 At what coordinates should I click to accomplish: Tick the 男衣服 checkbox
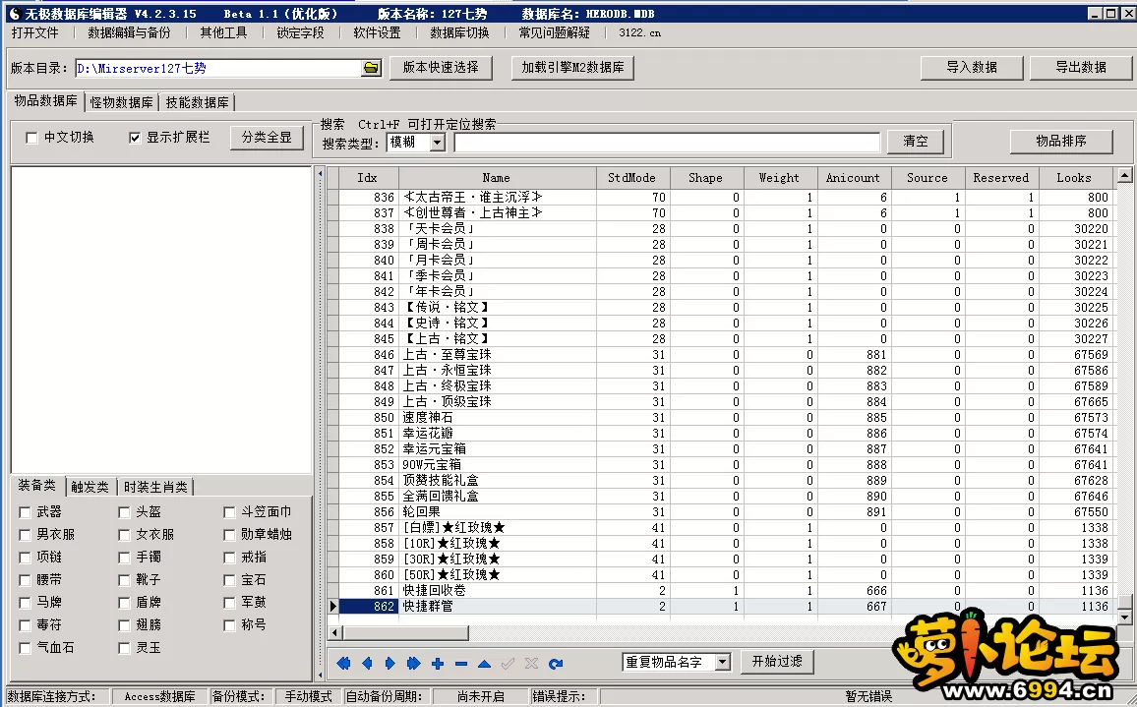25,535
